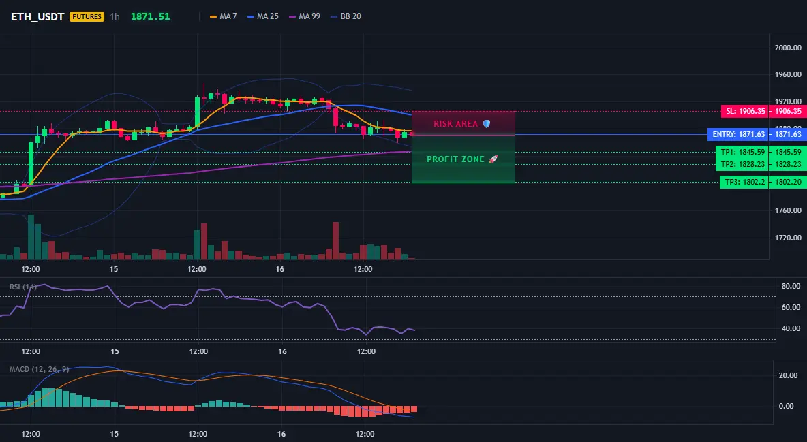Click the 40.00 label on RSI scale

[x=791, y=328]
